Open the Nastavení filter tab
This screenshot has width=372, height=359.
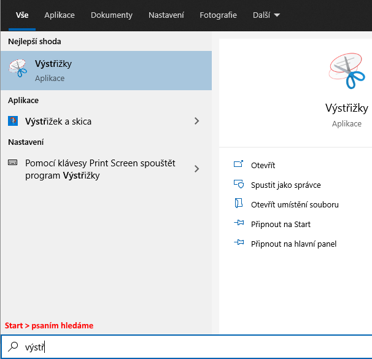166,15
